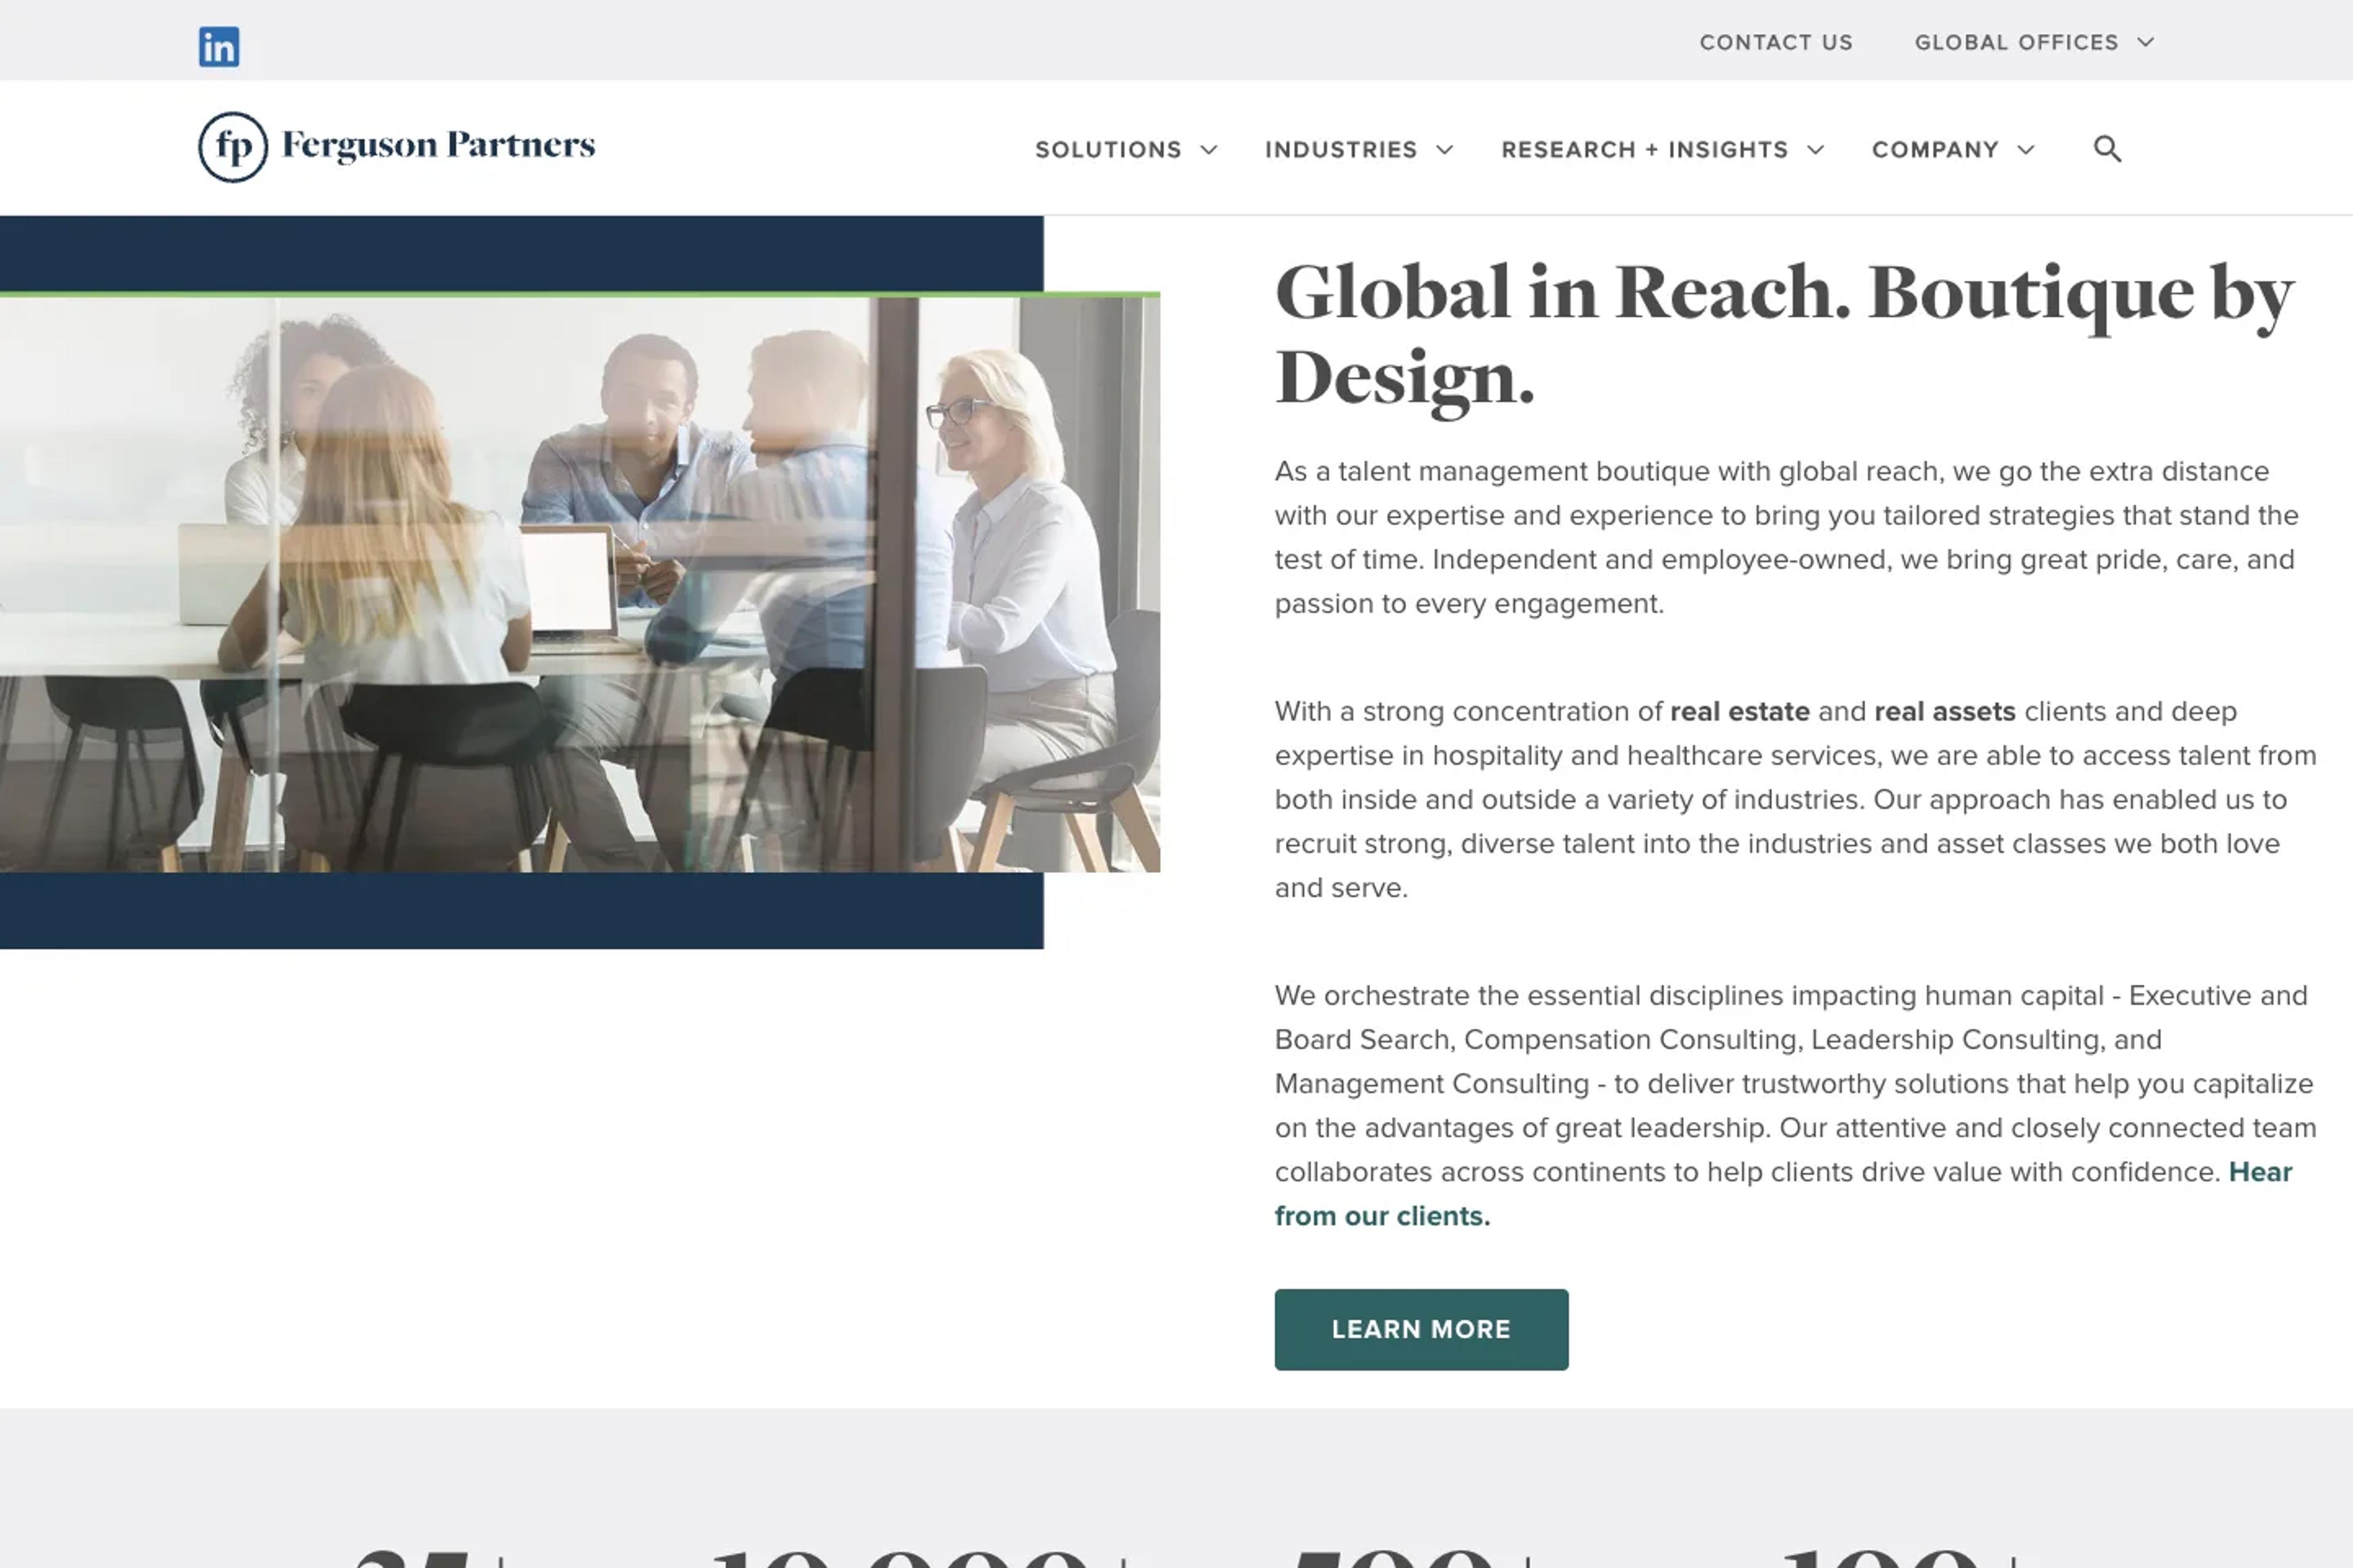Expand the Company menu chevron
This screenshot has height=1568, width=2353.
point(2026,150)
